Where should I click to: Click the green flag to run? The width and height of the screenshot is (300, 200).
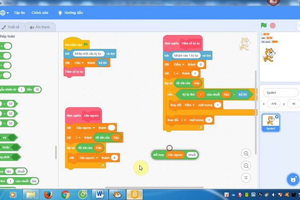(264, 25)
